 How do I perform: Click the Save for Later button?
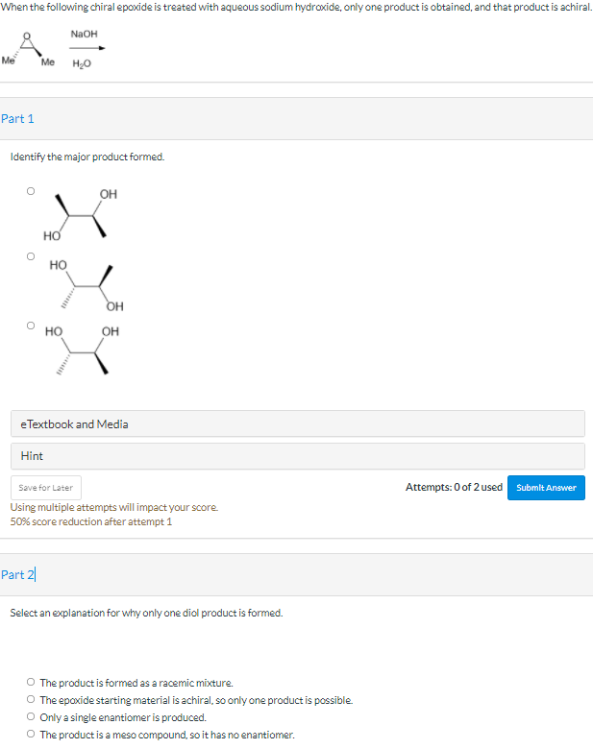(x=47, y=487)
